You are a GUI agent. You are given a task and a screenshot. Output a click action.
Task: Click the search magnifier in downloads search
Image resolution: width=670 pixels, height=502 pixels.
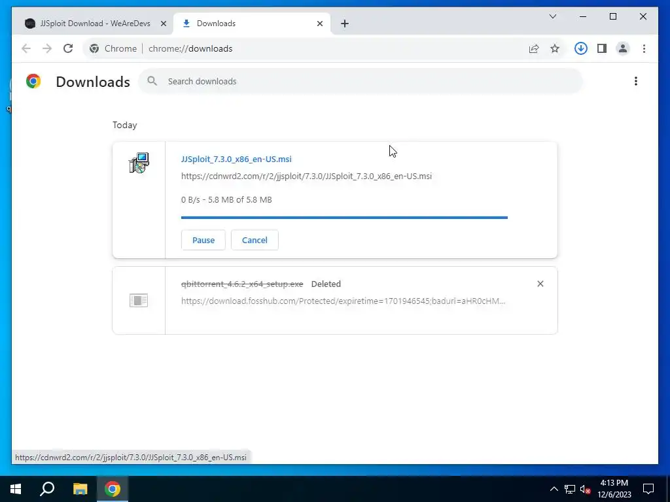pos(152,81)
